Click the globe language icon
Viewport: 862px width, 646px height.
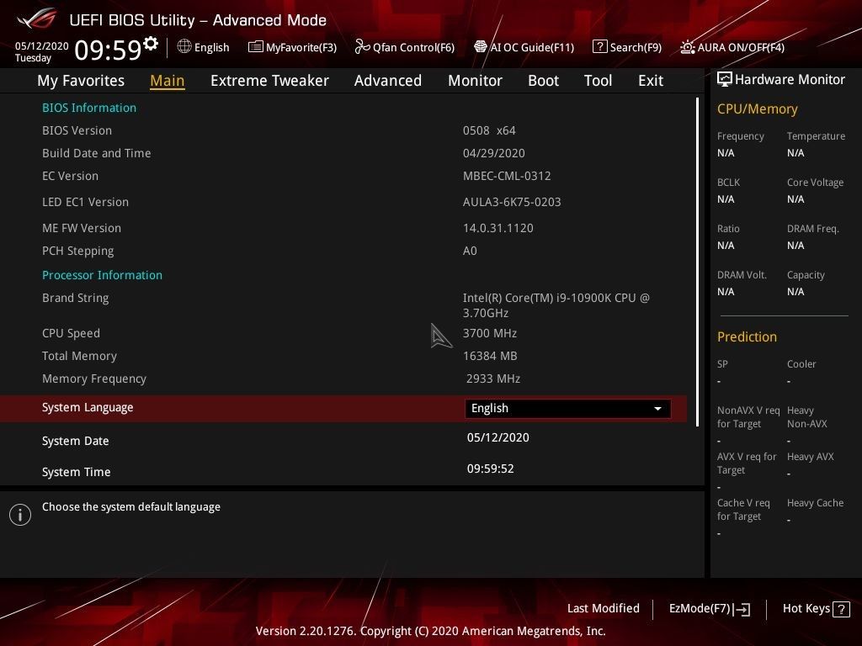tap(184, 47)
